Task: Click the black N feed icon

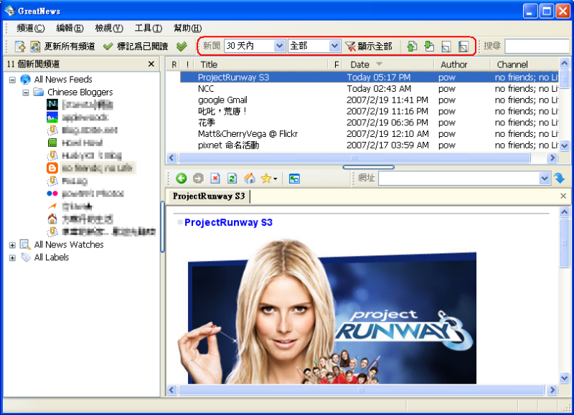Action: click(52, 105)
